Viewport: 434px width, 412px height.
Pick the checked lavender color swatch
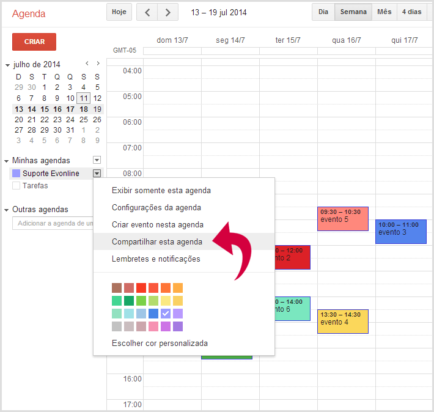pyautogui.click(x=166, y=314)
